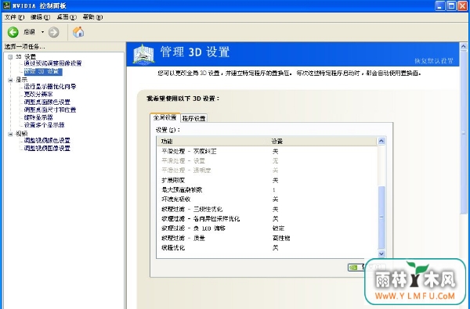470x309 pixels.
Task: Select the 纹理过滤 - 负 LOD 偏移 row
Action: [x=267, y=228]
